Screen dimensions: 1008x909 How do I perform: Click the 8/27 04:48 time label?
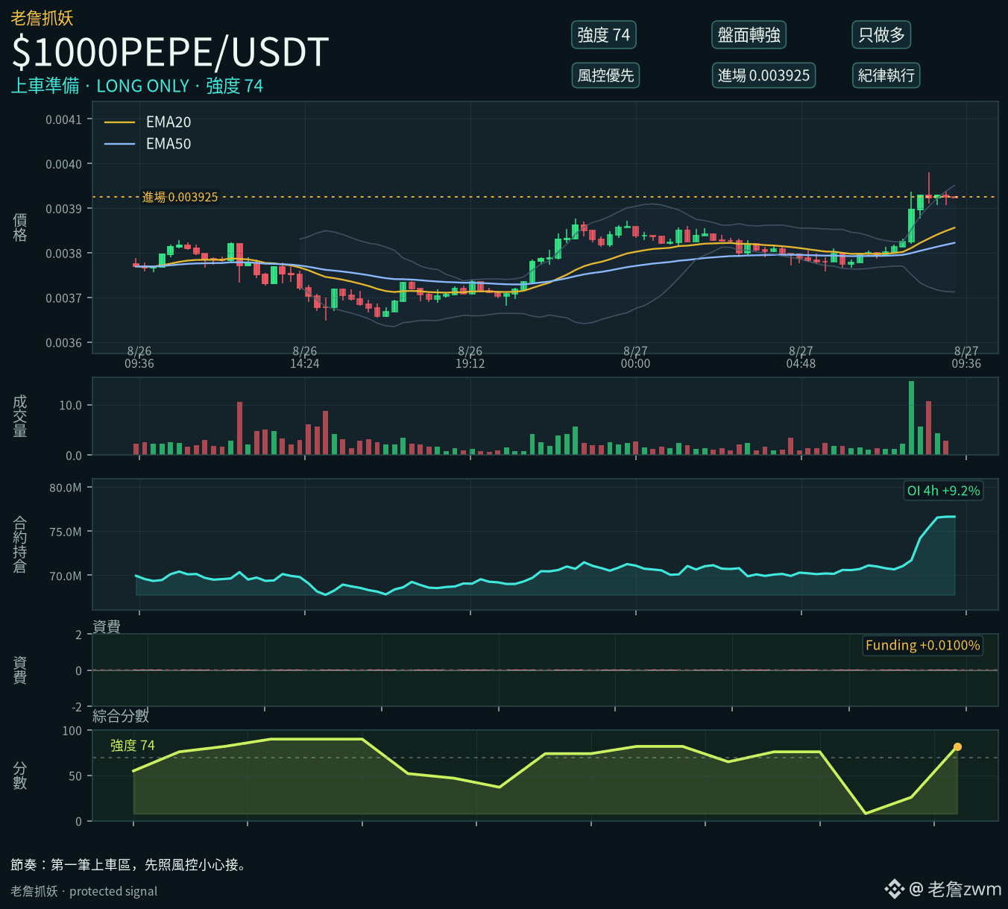pyautogui.click(x=801, y=357)
